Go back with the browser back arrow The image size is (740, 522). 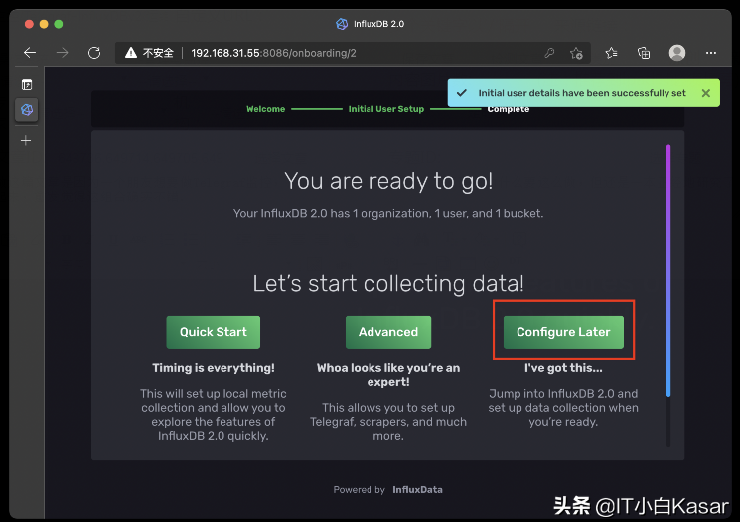tap(30, 53)
